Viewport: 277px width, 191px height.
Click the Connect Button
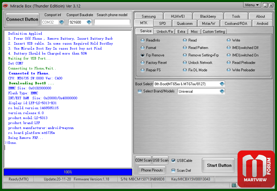click(22, 20)
